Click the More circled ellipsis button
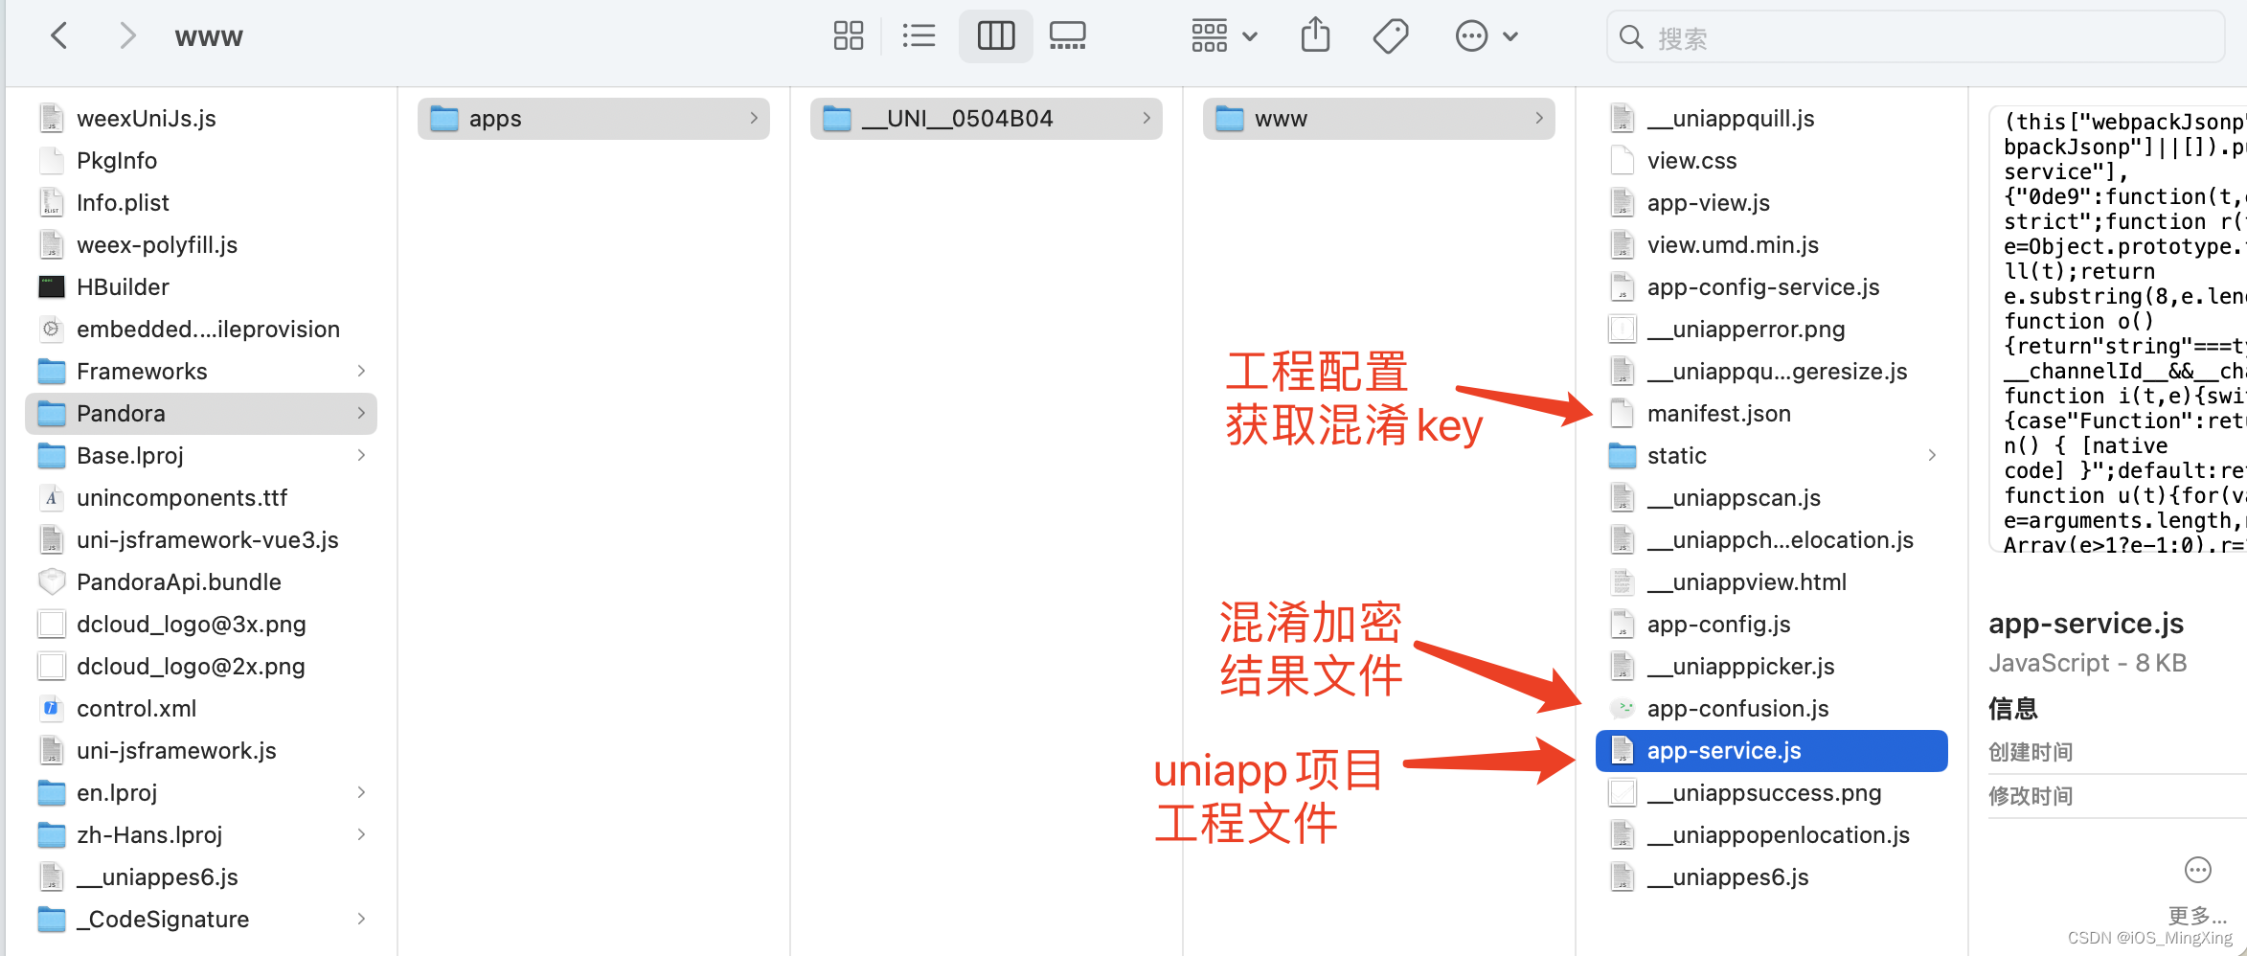Image resolution: width=2247 pixels, height=956 pixels. click(2197, 870)
